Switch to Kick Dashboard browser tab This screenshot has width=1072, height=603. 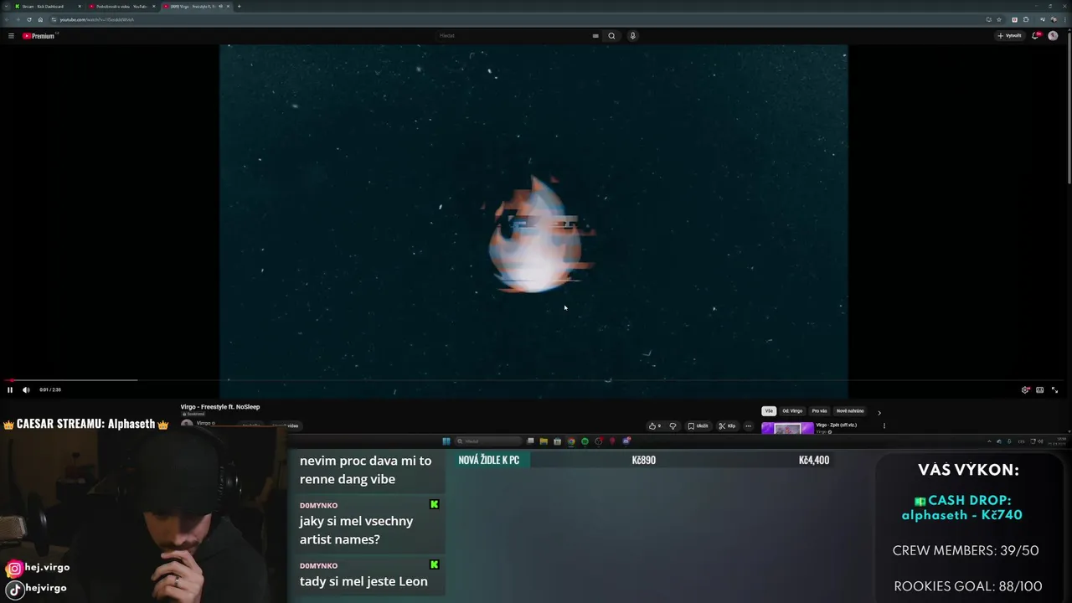click(x=46, y=6)
